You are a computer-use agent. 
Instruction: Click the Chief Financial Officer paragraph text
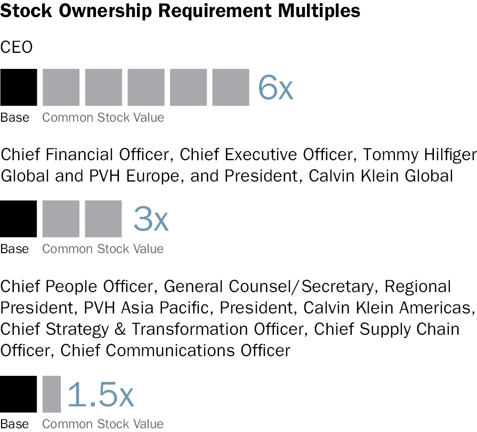click(x=238, y=164)
